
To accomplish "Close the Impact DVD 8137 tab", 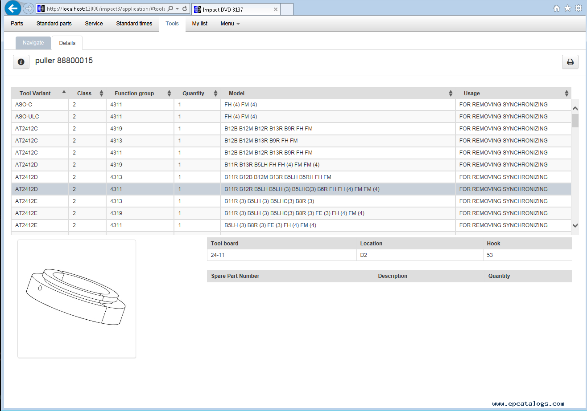I will coord(276,9).
